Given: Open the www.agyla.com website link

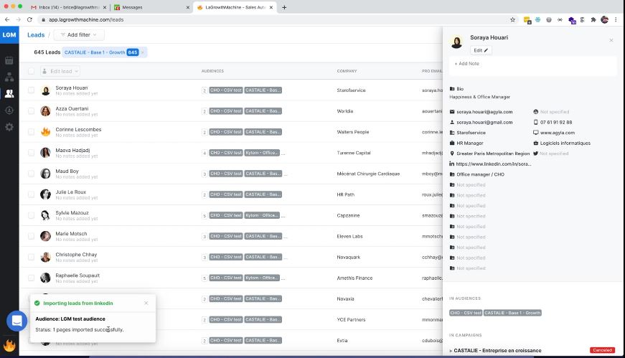Looking at the screenshot, I should (x=555, y=133).
